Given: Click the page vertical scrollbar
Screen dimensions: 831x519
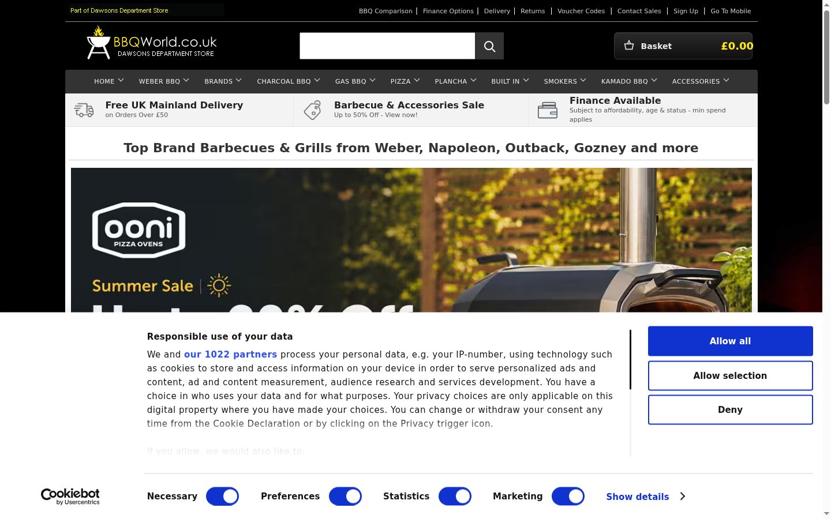Looking at the screenshot, I should click(x=826, y=58).
